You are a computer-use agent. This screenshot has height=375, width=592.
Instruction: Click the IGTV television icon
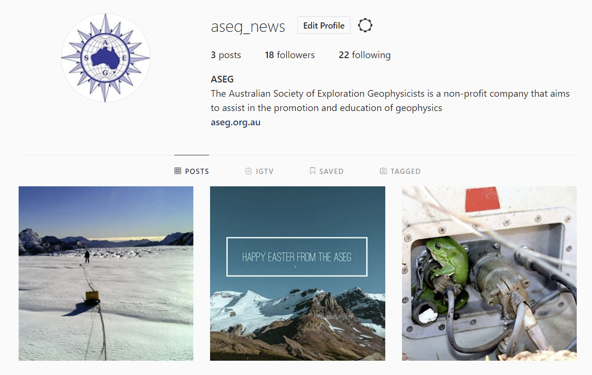coord(248,171)
